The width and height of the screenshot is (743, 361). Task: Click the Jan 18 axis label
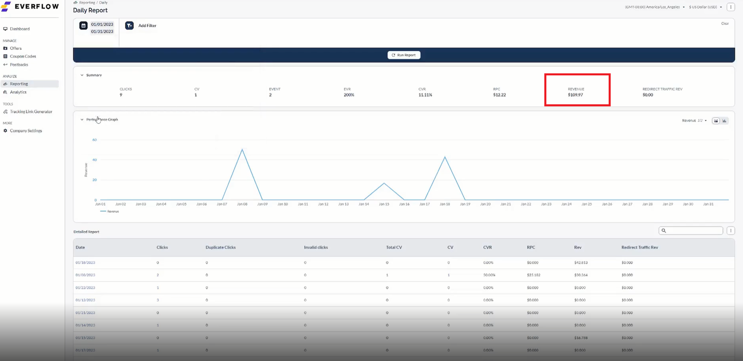pyautogui.click(x=445, y=204)
